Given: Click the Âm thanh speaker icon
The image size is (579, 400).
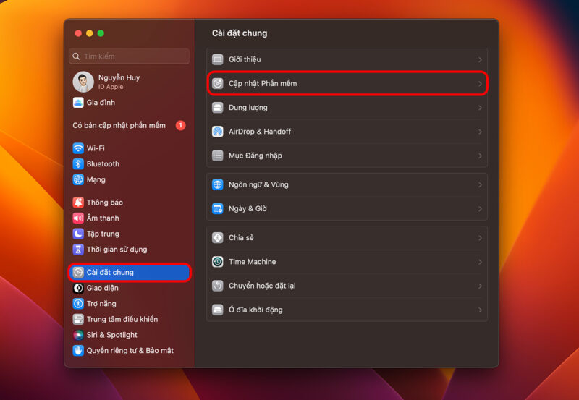Looking at the screenshot, I should 78,218.
